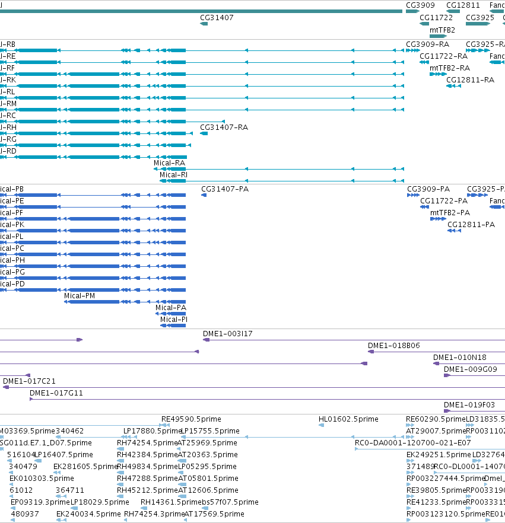Select the Mical-PI protein label

pyautogui.click(x=173, y=320)
